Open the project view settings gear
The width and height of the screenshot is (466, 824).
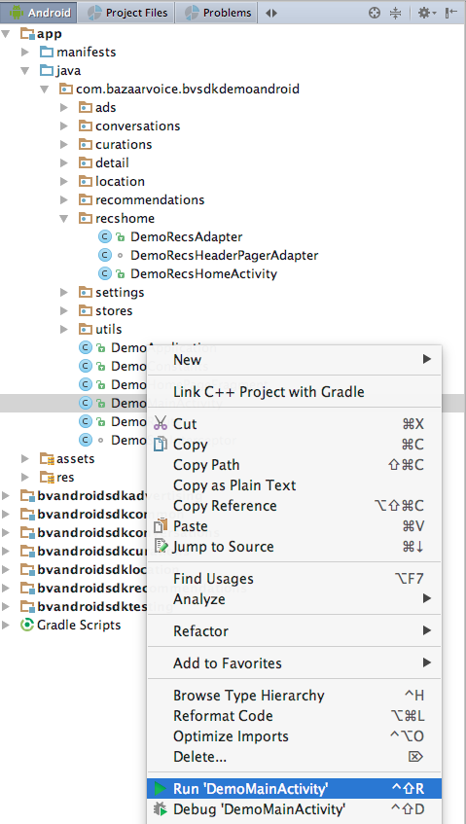(x=426, y=13)
